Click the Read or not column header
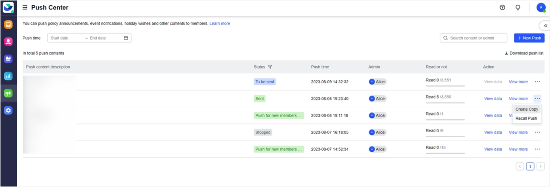The width and height of the screenshot is (550, 187). [x=436, y=67]
